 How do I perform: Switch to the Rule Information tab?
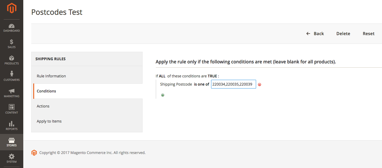pyautogui.click(x=51, y=76)
